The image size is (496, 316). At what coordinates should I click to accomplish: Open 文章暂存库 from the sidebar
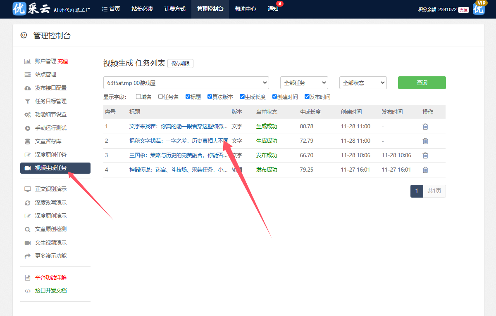48,141
